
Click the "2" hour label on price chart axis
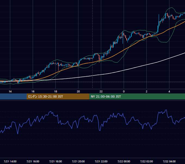pyautogui.click(x=147, y=92)
